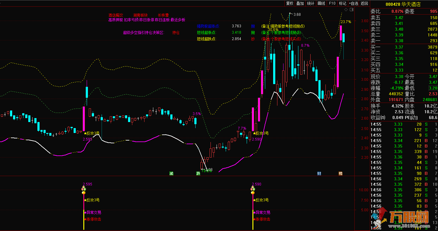Open the 统计 statistics tool
438x231 pixels.
(311, 3)
